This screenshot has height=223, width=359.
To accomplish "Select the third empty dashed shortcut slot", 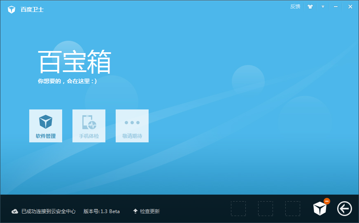I will click(293, 209).
